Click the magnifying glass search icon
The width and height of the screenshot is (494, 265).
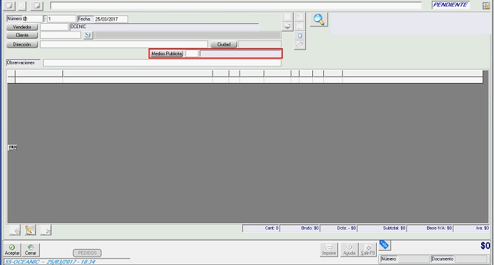tap(318, 19)
